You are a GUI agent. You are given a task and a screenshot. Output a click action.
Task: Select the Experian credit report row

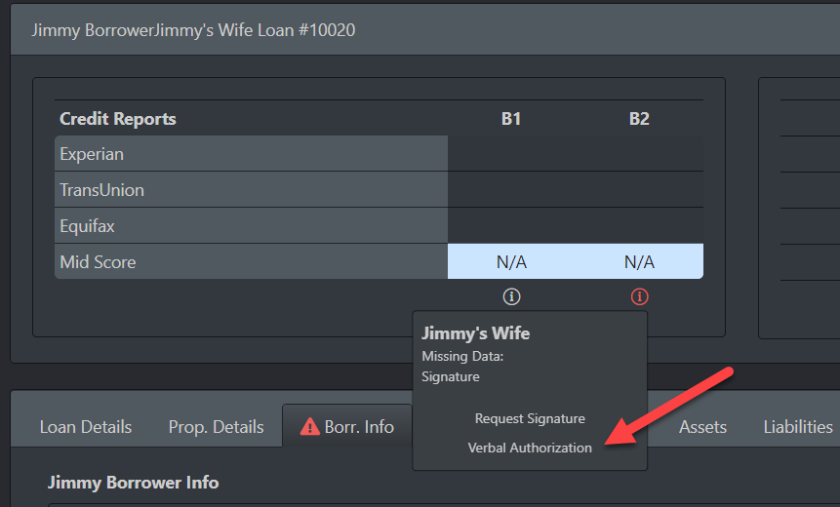pyautogui.click(x=92, y=154)
